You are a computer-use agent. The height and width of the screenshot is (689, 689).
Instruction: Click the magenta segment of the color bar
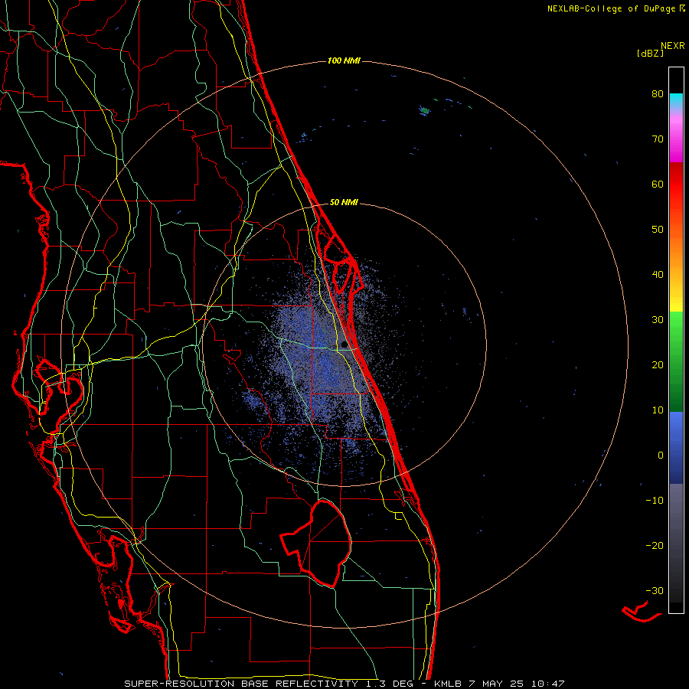pos(676,141)
